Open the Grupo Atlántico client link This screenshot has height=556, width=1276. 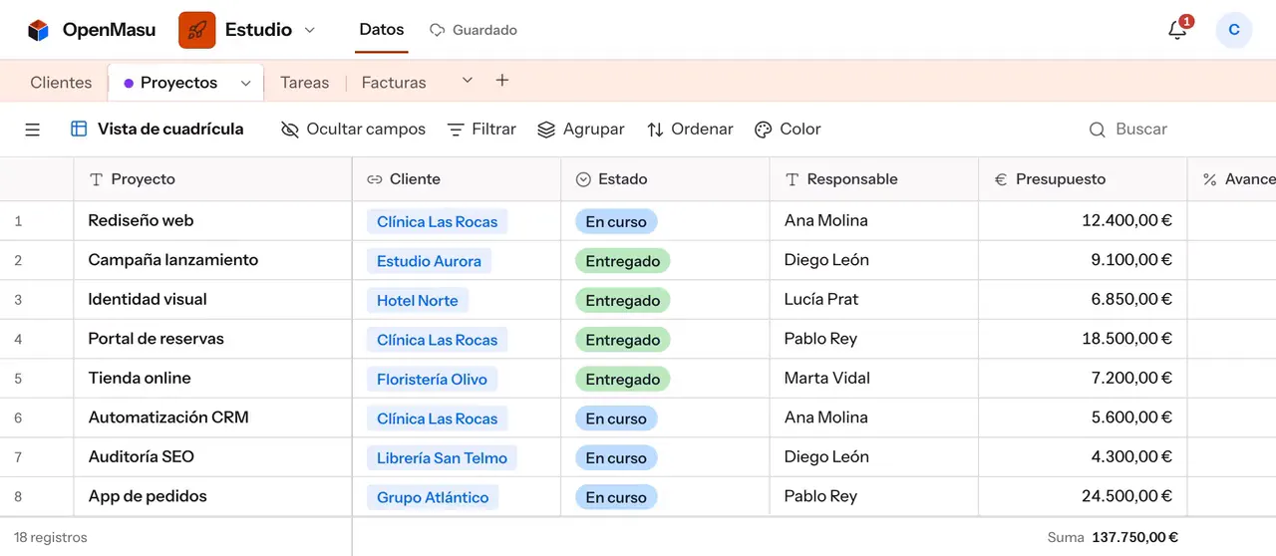point(433,497)
